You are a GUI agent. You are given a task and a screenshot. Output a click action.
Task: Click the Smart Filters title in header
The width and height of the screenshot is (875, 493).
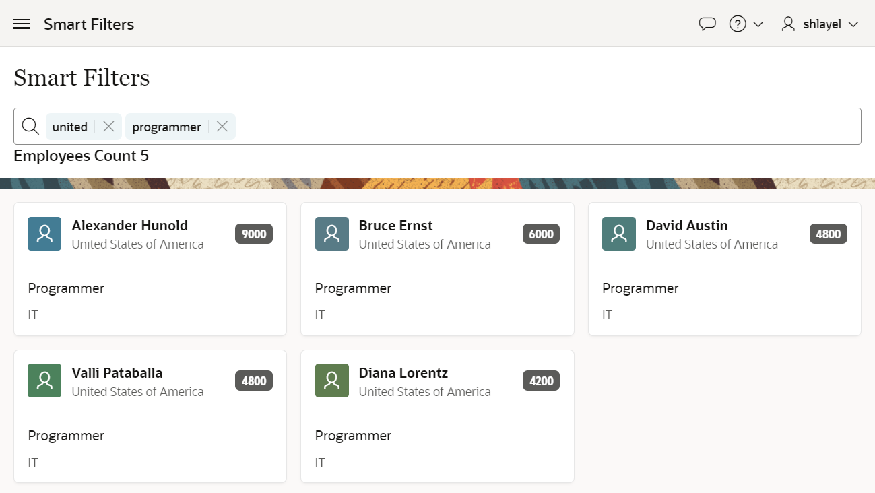coord(89,24)
